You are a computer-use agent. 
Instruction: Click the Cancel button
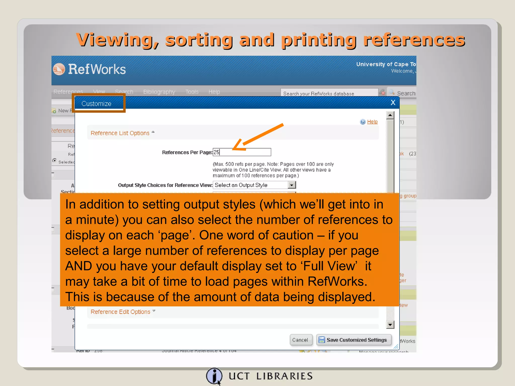[x=301, y=340]
